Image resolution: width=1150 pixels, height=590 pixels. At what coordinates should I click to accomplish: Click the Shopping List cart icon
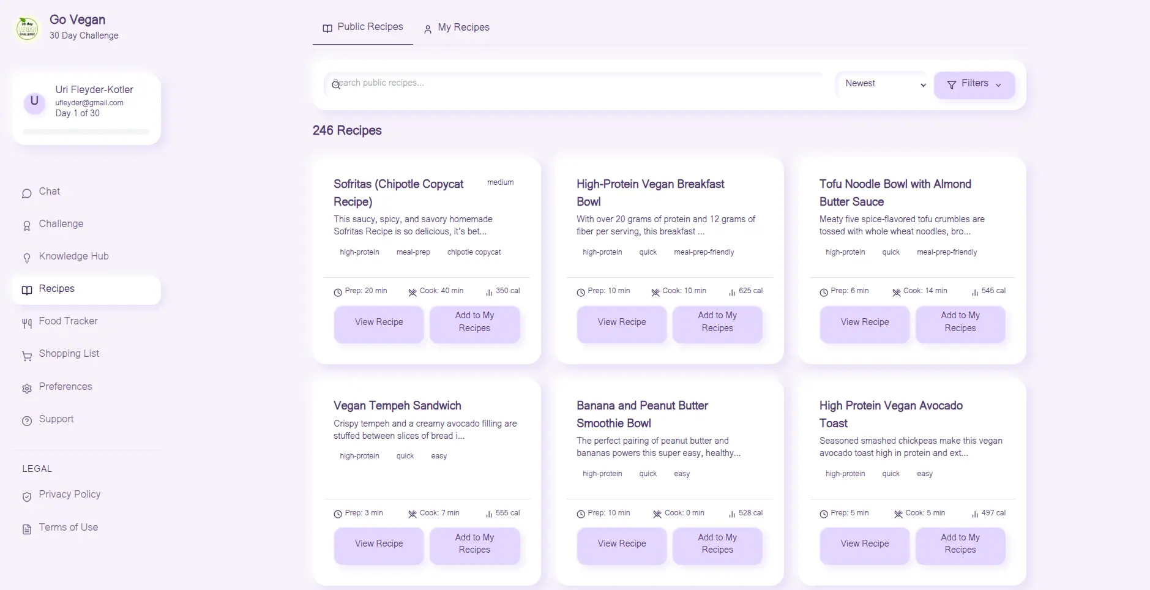click(x=27, y=356)
